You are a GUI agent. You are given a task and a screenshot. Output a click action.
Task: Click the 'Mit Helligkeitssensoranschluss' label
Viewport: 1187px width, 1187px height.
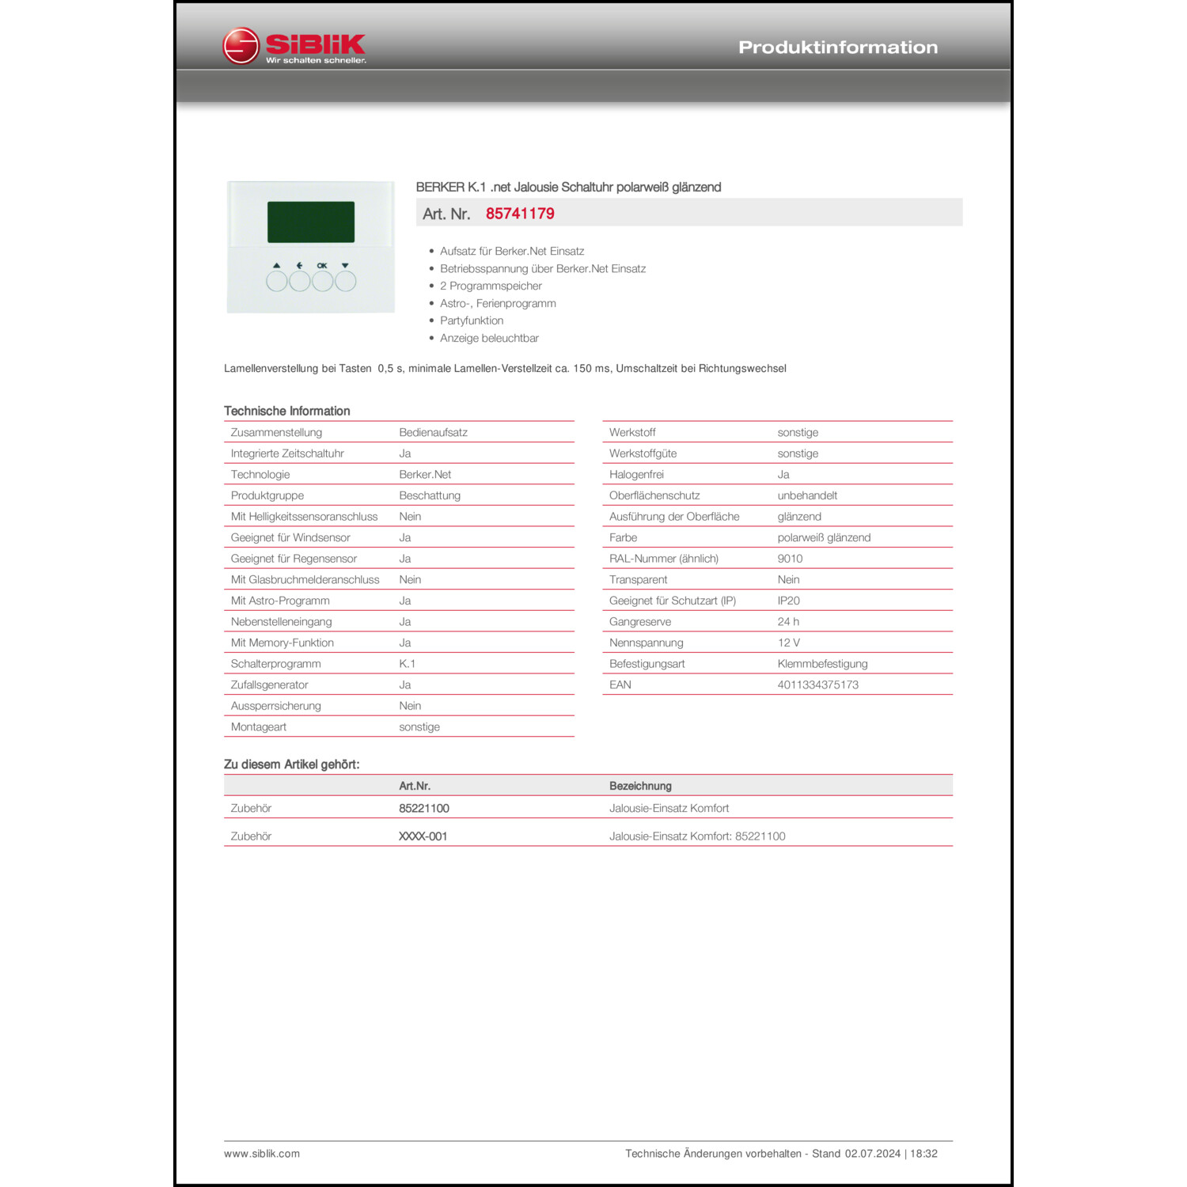(x=304, y=516)
